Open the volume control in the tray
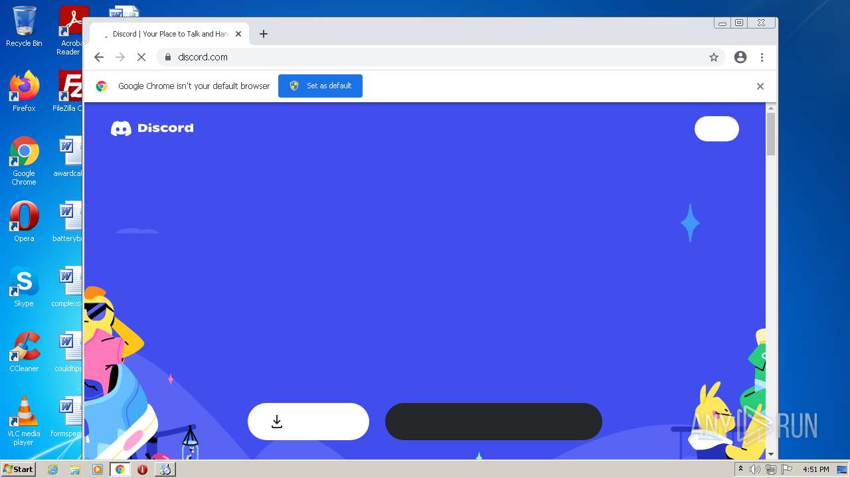The image size is (850, 478). [x=754, y=469]
